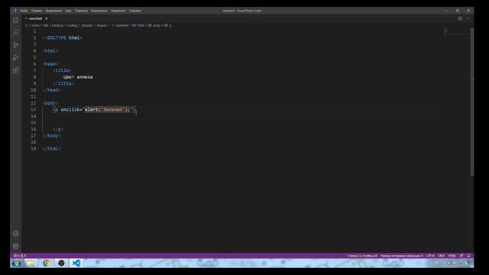Click the 'Цвет алмаза' title text
Viewport: 489px width, 275px height.
(78, 77)
